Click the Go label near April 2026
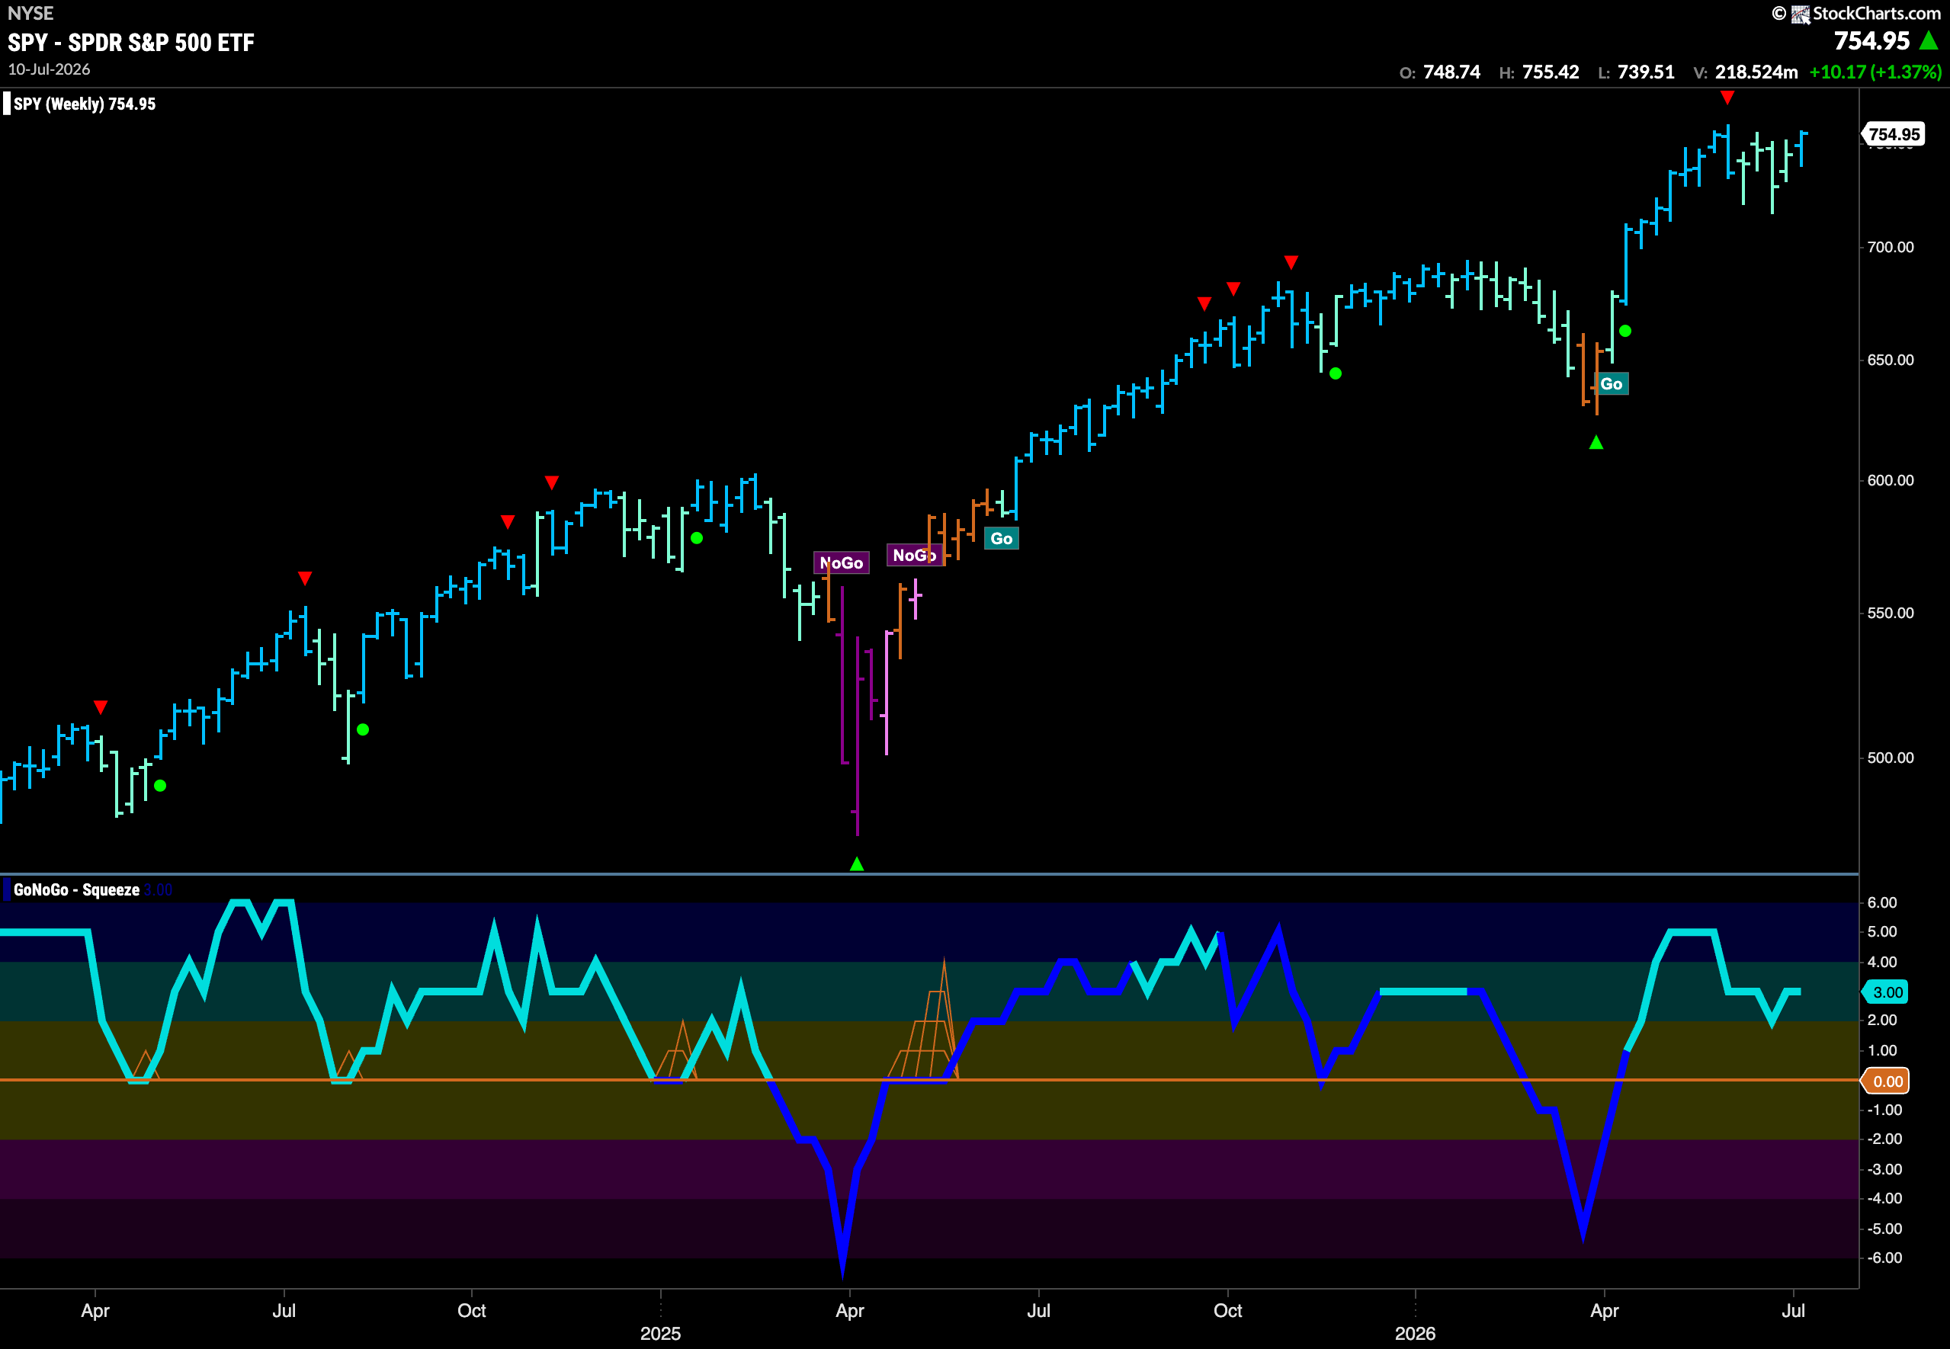The height and width of the screenshot is (1349, 1950). pyautogui.click(x=1611, y=385)
